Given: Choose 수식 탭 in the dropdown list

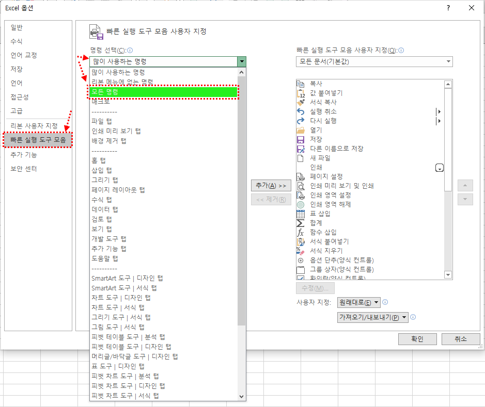Looking at the screenshot, I should coord(164,200).
